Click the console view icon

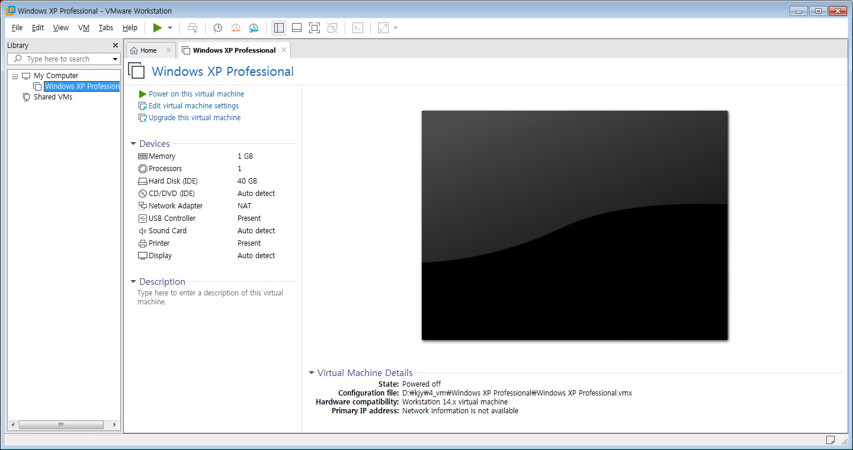358,28
